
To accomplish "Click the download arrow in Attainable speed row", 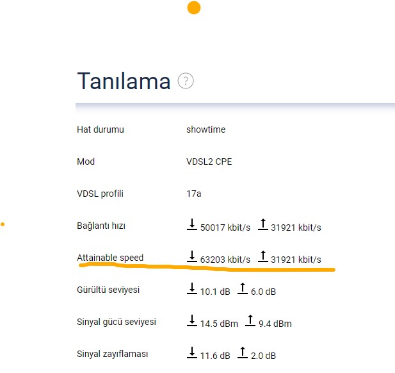I will (192, 256).
